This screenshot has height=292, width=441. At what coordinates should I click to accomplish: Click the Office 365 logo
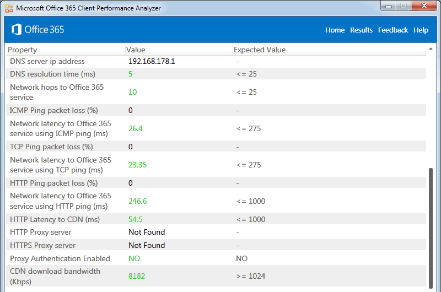(x=37, y=30)
